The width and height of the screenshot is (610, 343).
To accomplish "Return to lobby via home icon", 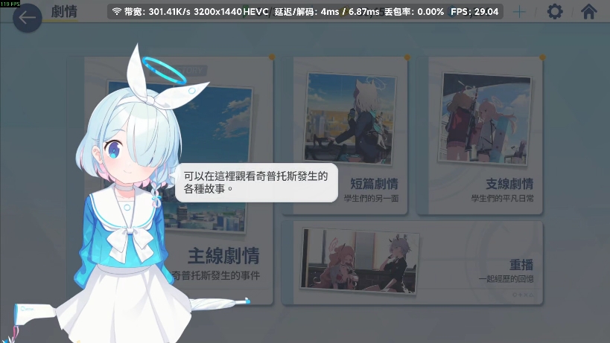I will (589, 12).
